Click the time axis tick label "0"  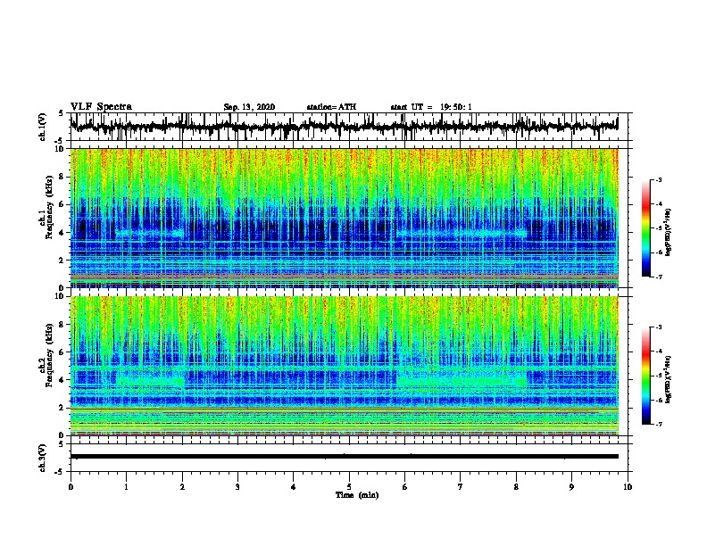click(x=71, y=487)
